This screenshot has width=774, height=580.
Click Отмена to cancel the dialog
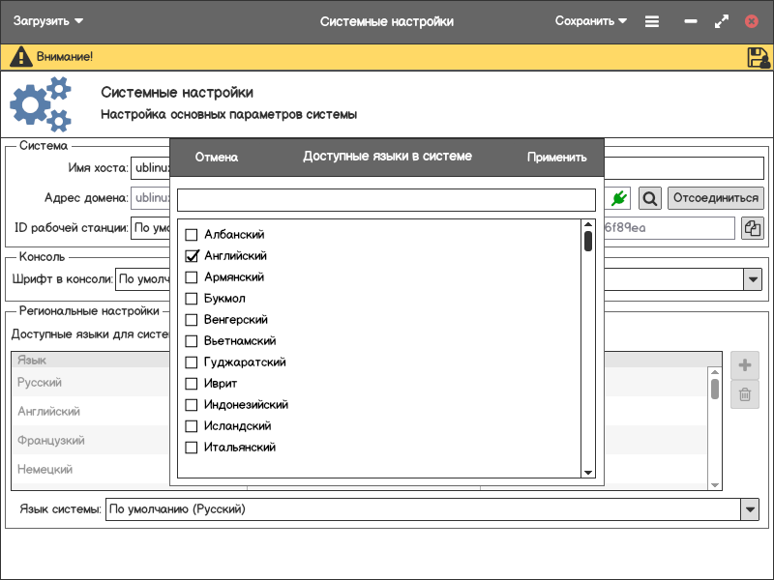point(217,158)
